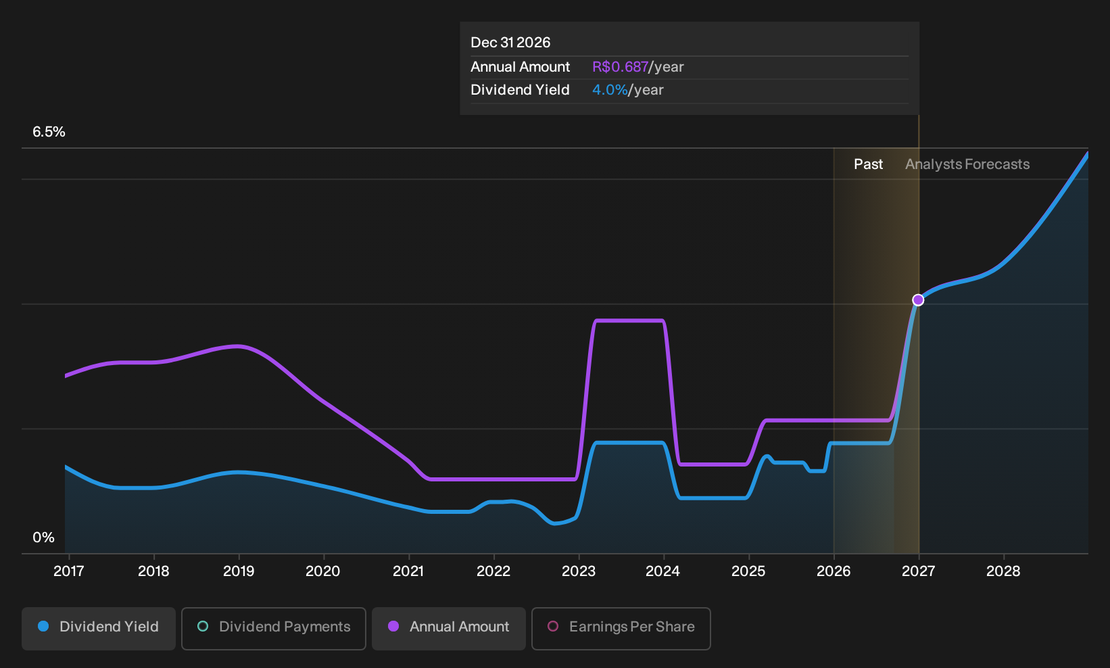1110x668 pixels.
Task: Click the 2021 x-axis label
Action: point(408,571)
